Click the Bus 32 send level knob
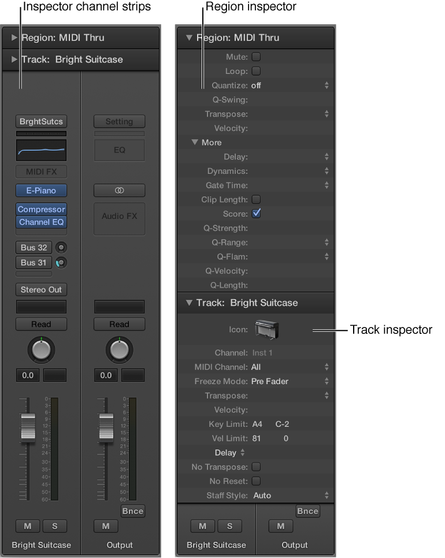The width and height of the screenshot is (445, 558). pos(61,247)
